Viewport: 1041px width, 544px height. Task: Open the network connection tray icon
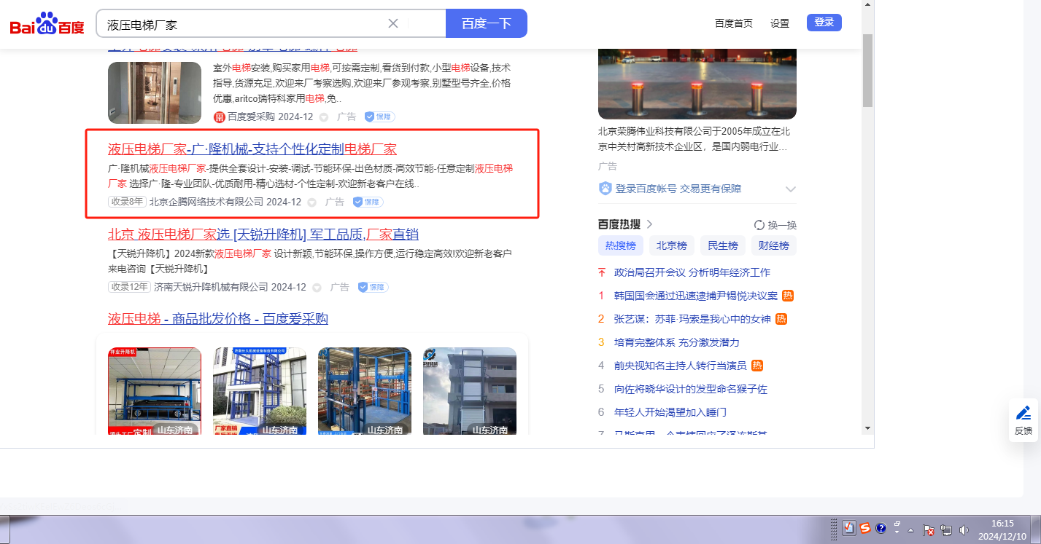(x=946, y=530)
